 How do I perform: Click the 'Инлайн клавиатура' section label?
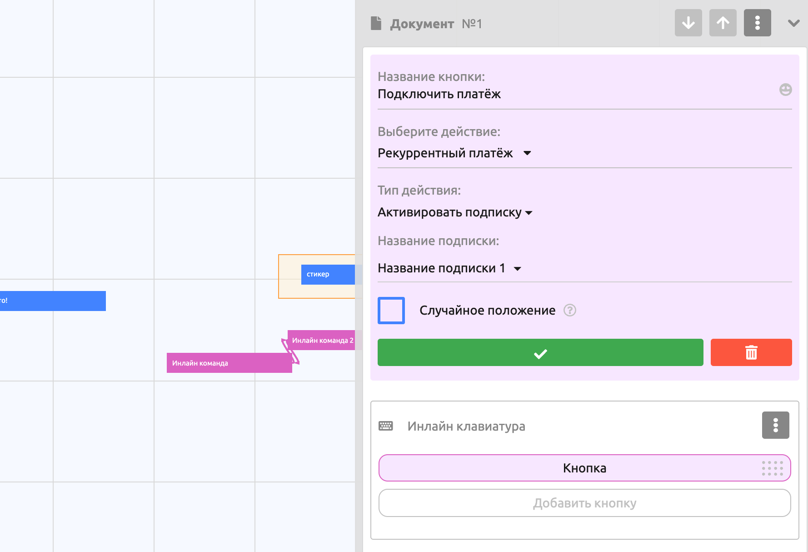(x=466, y=426)
